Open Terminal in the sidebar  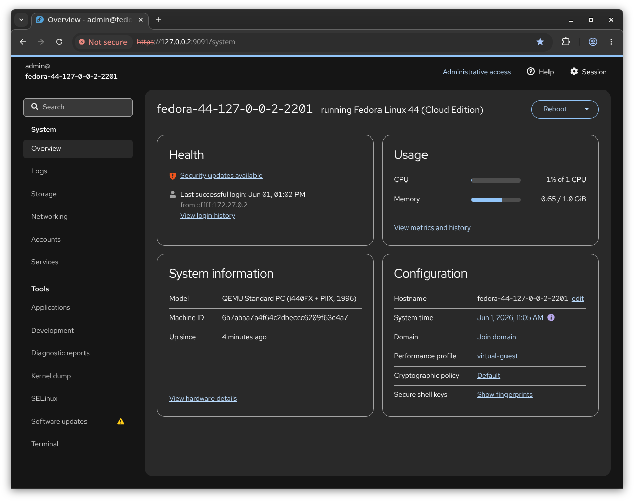78,444
